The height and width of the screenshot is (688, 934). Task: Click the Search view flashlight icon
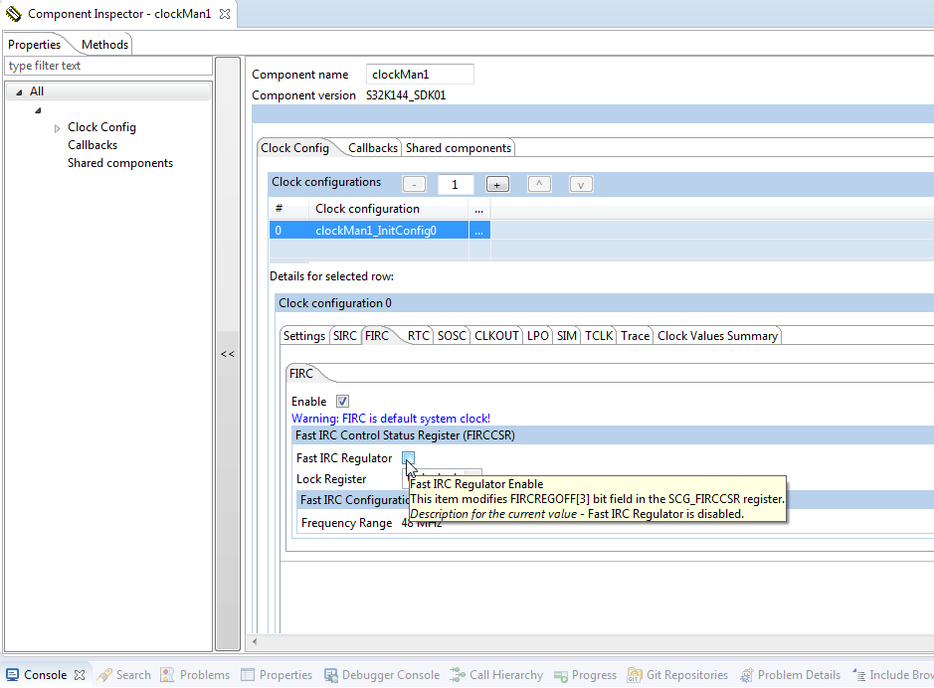point(104,675)
